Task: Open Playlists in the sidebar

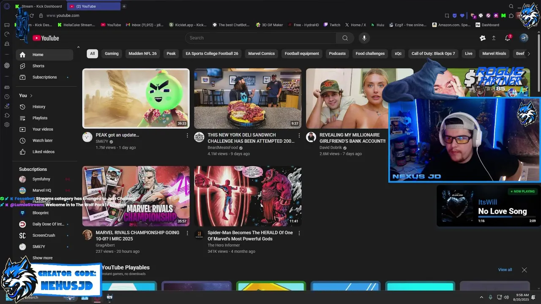Action: [44, 118]
